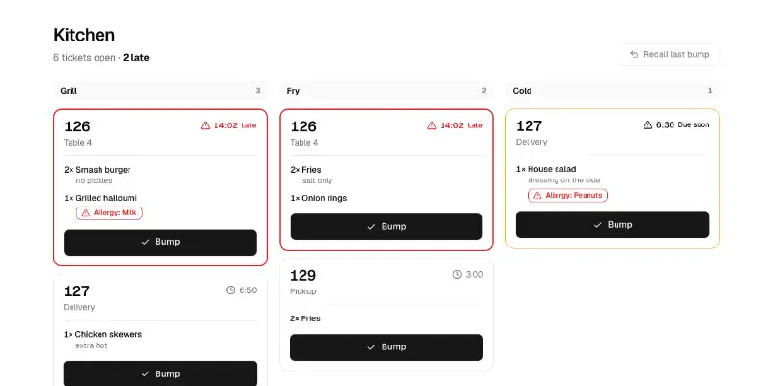Click the red warning icon on Fry ticket 126
This screenshot has height=386, width=773.
tap(431, 125)
